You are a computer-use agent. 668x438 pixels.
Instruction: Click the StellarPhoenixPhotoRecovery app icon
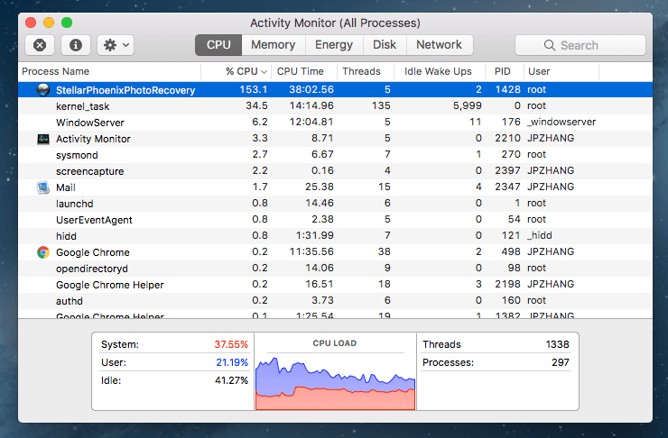[43, 90]
